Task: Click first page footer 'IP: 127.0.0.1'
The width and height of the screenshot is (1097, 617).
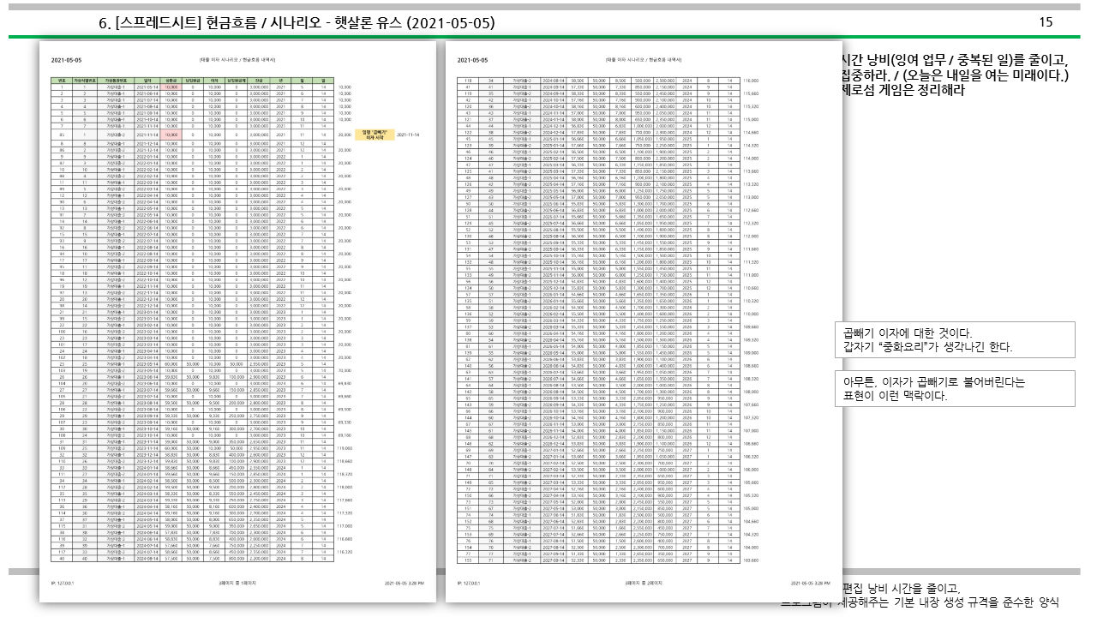Action: point(63,583)
